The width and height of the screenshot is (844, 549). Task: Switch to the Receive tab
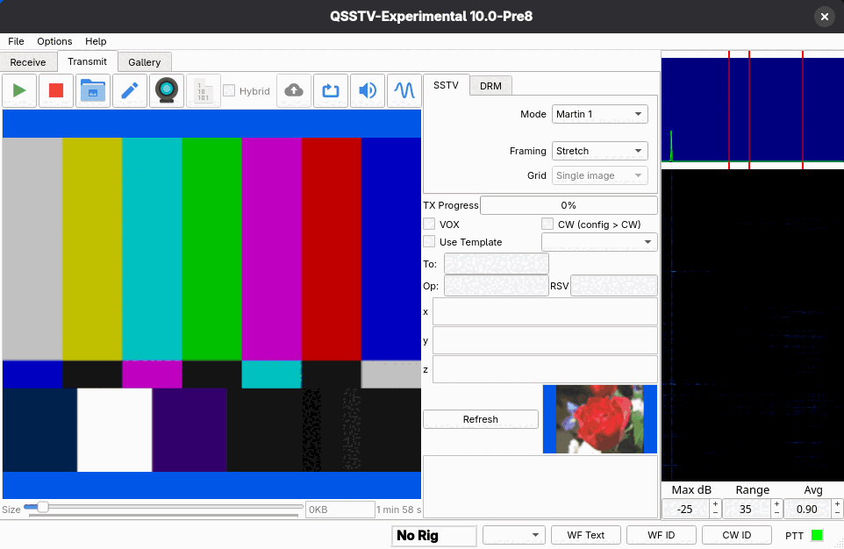(28, 62)
